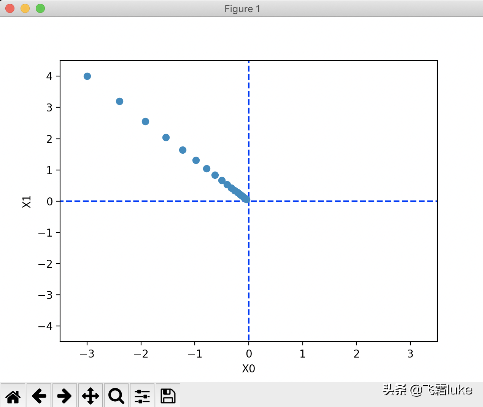The width and height of the screenshot is (483, 407).
Task: Save the figure with floppy disk icon
Action: (168, 396)
